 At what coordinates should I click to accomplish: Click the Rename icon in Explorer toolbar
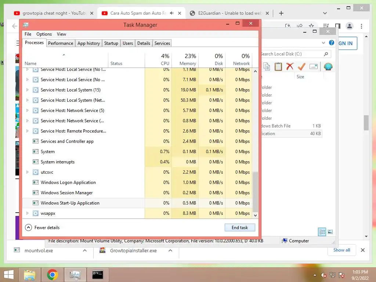(x=314, y=66)
